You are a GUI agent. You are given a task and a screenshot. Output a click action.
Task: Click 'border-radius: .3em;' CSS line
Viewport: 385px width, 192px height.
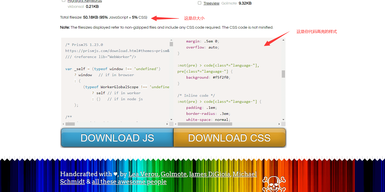208,114
